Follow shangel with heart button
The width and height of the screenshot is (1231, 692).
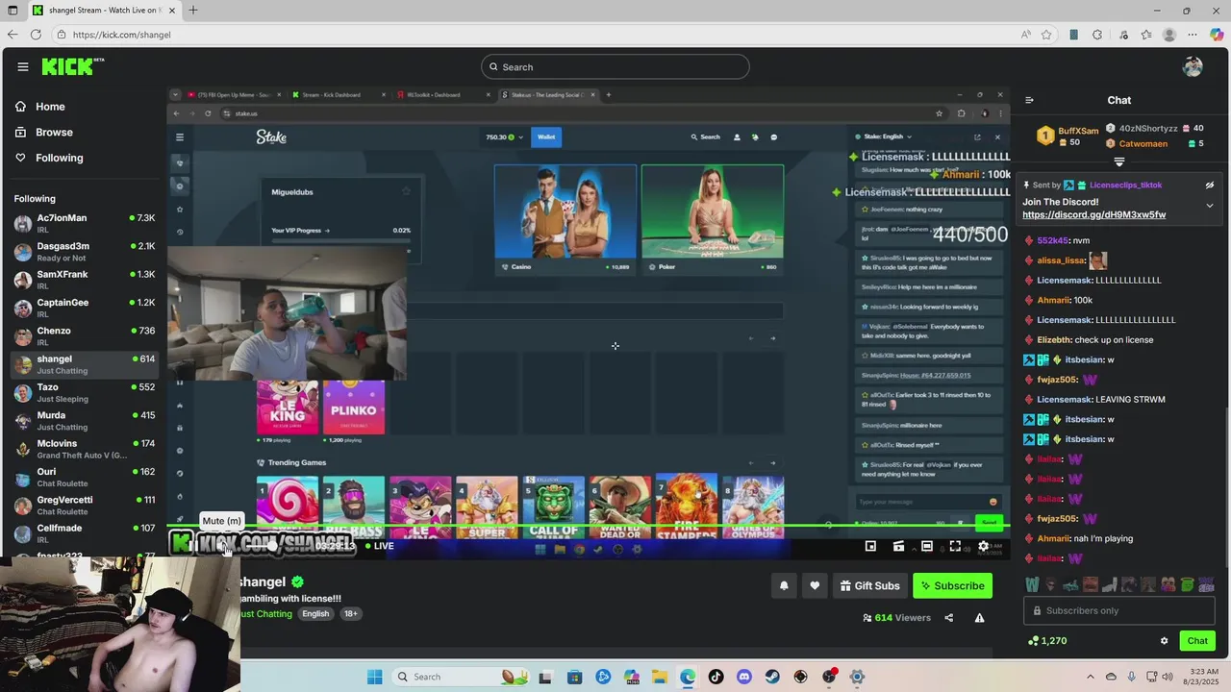click(815, 585)
